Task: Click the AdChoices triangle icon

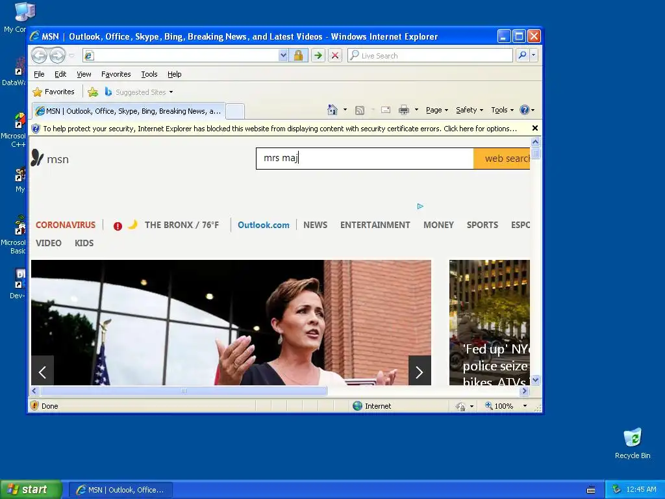Action: point(420,206)
